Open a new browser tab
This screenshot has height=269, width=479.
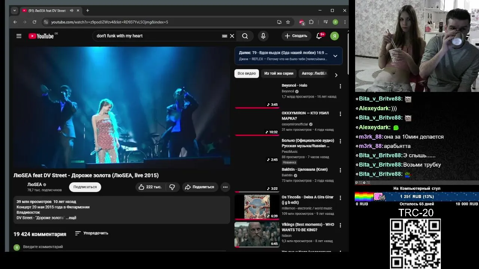click(88, 10)
